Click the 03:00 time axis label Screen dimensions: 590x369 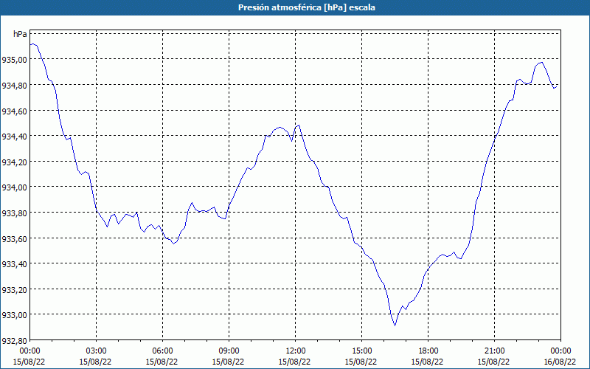97,351
